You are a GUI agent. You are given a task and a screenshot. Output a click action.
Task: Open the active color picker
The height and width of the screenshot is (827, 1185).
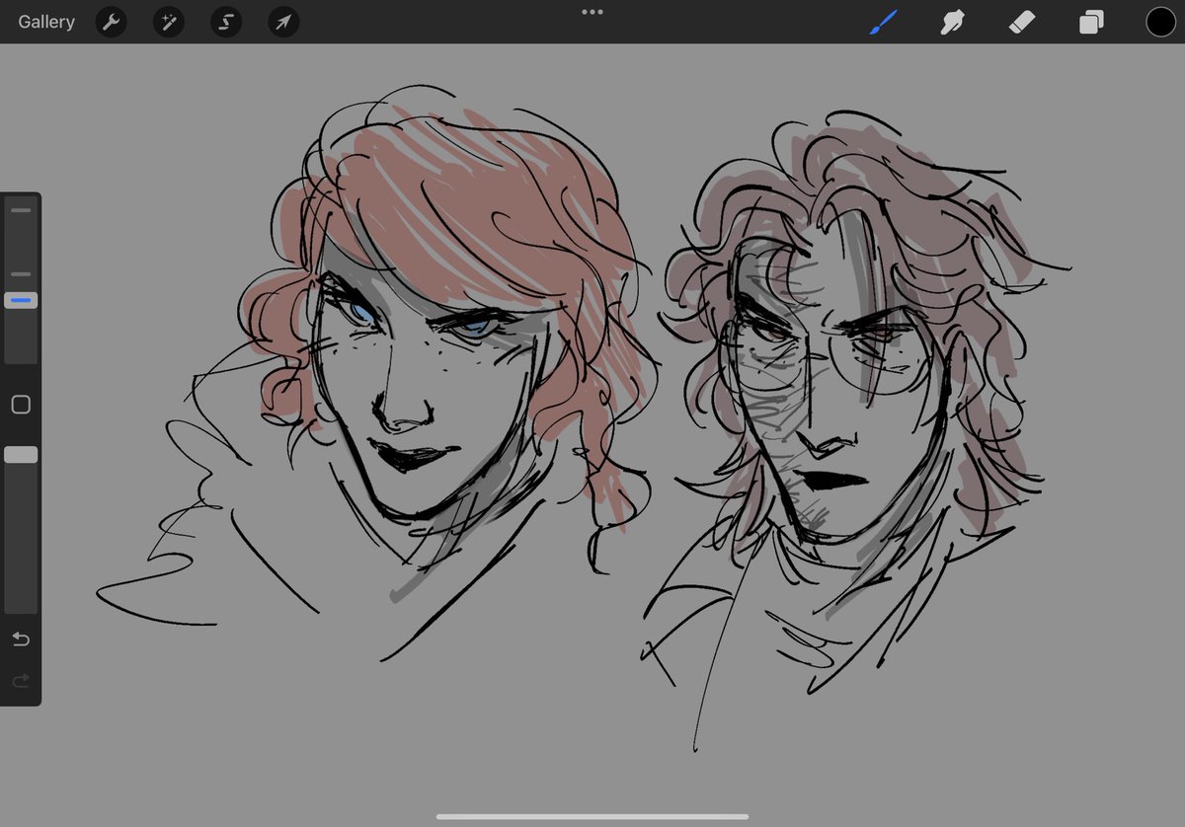pos(1160,21)
